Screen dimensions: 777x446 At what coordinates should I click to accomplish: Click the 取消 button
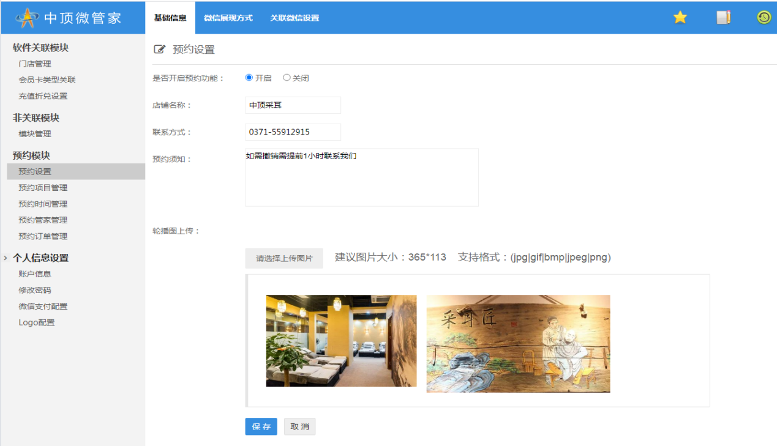(x=299, y=427)
